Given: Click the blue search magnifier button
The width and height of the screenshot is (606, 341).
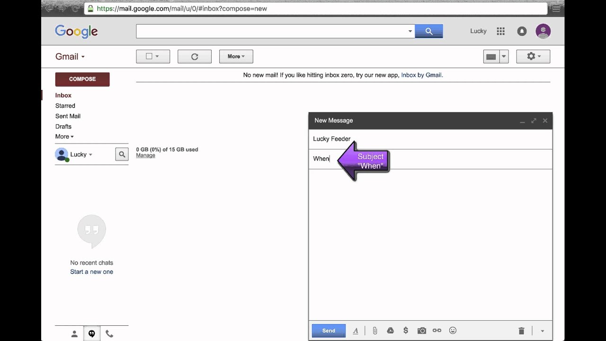Looking at the screenshot, I should pos(429,31).
